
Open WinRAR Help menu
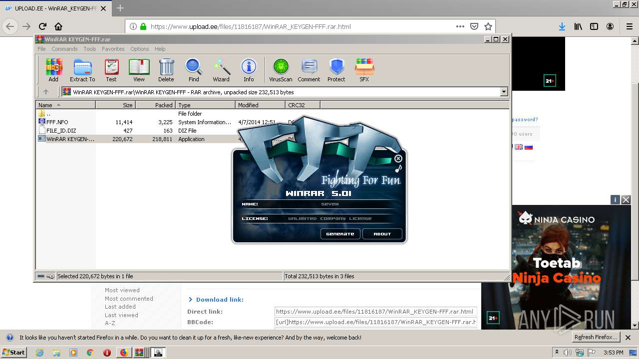160,49
